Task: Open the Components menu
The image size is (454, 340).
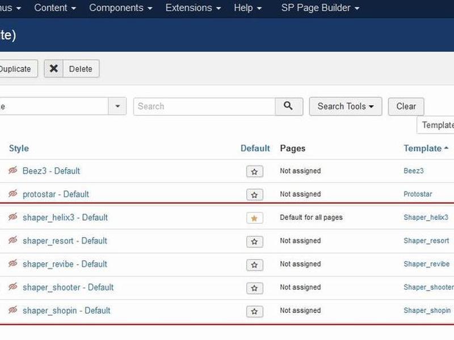Action: click(x=121, y=8)
